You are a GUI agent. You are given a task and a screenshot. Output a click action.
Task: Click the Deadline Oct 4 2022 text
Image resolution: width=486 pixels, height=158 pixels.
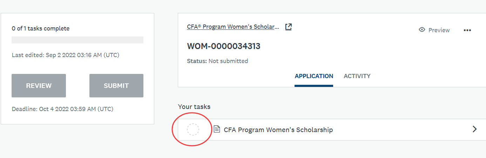(62, 109)
